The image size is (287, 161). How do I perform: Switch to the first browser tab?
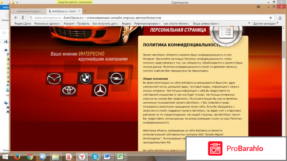click(x=28, y=11)
